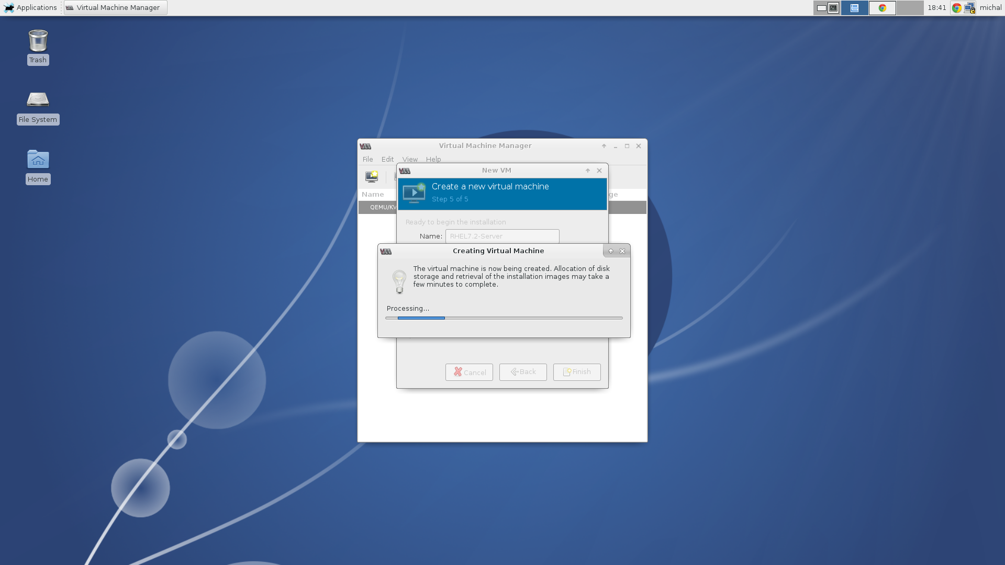This screenshot has height=565, width=1005.
Task: Maximize the Virtual Machine Manager window
Action: click(x=627, y=146)
